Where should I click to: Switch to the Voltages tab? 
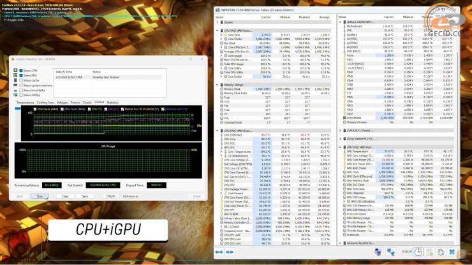click(62, 103)
